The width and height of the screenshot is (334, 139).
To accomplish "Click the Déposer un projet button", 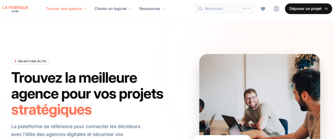I will pyautogui.click(x=309, y=9).
